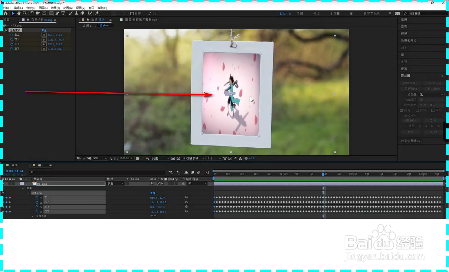Toggle stopwatch for 右下 in effect controls
Screen dimensions: 449x272
point(12,49)
